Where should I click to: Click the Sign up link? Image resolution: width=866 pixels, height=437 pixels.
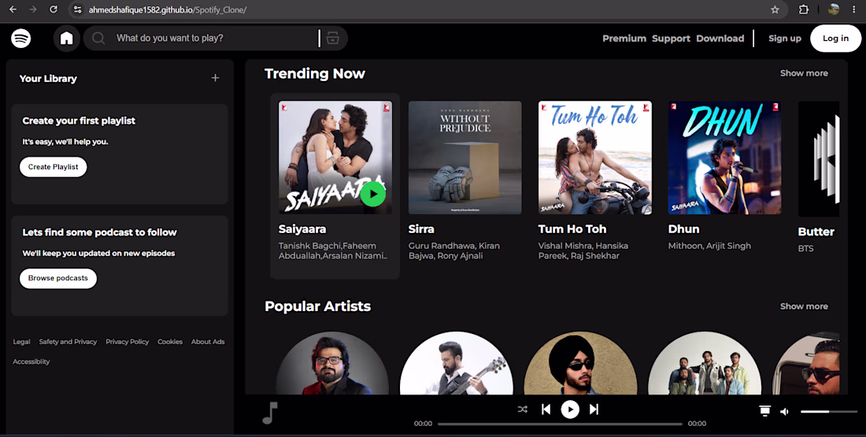[x=785, y=38]
